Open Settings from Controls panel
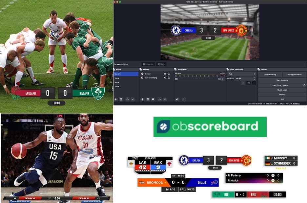 (x=282, y=95)
